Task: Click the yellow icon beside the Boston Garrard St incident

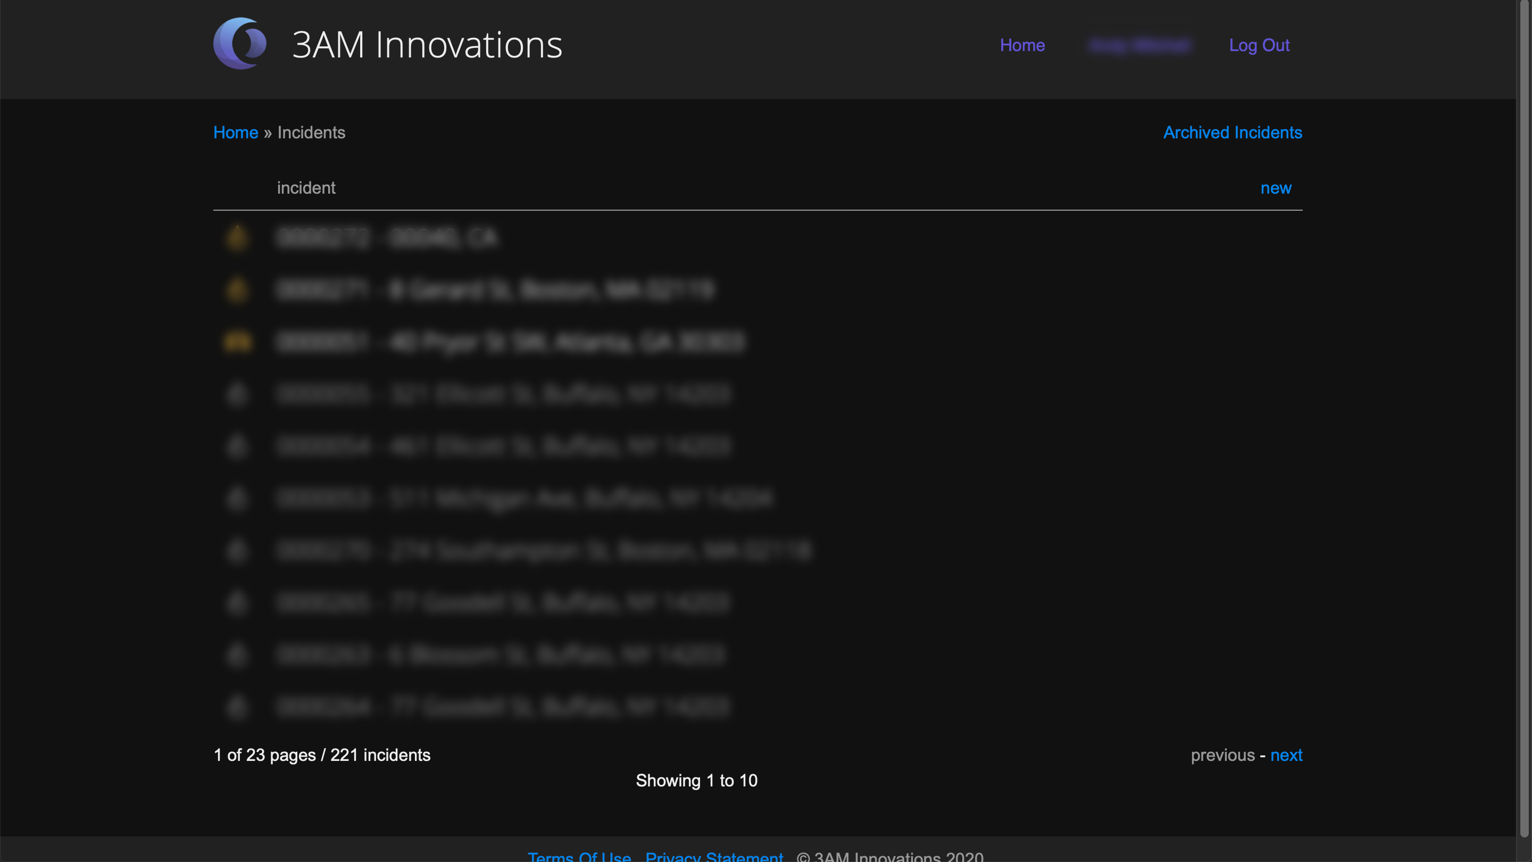Action: coord(237,289)
